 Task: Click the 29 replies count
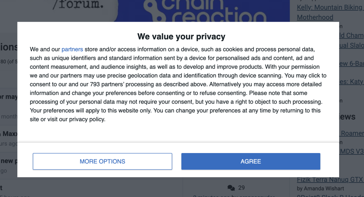241,188
